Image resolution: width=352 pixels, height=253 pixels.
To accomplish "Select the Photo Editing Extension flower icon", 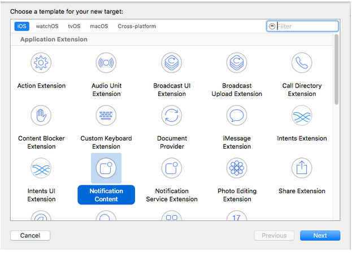I will click(x=237, y=168).
